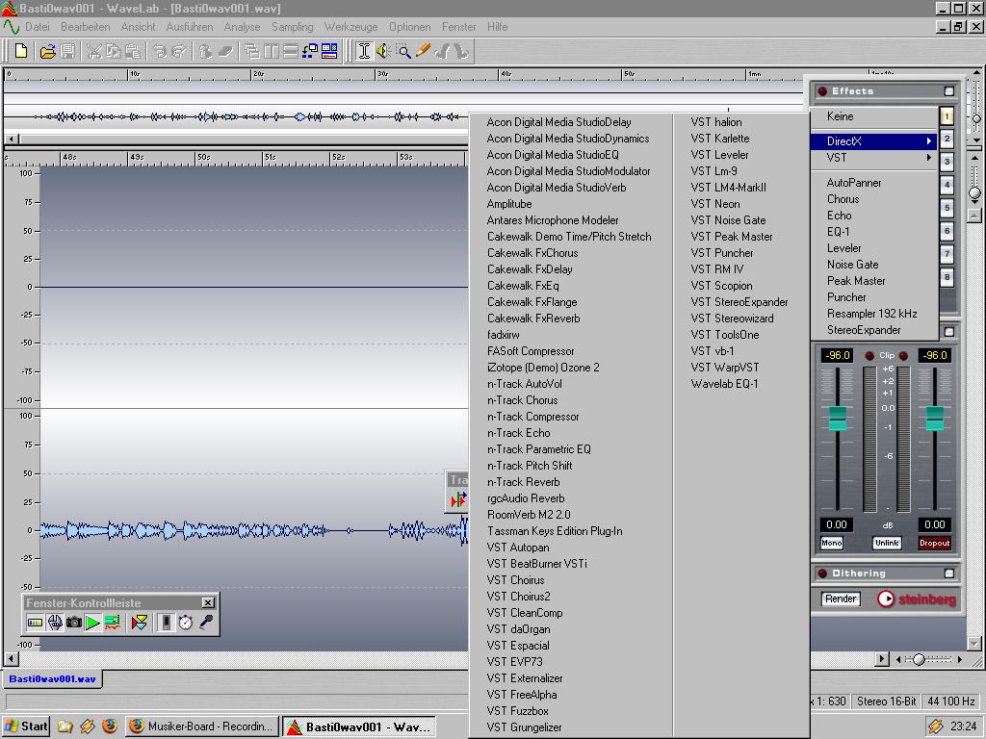Viewport: 986px width, 739px height.
Task: Click the Open file folder icon
Action: [47, 51]
